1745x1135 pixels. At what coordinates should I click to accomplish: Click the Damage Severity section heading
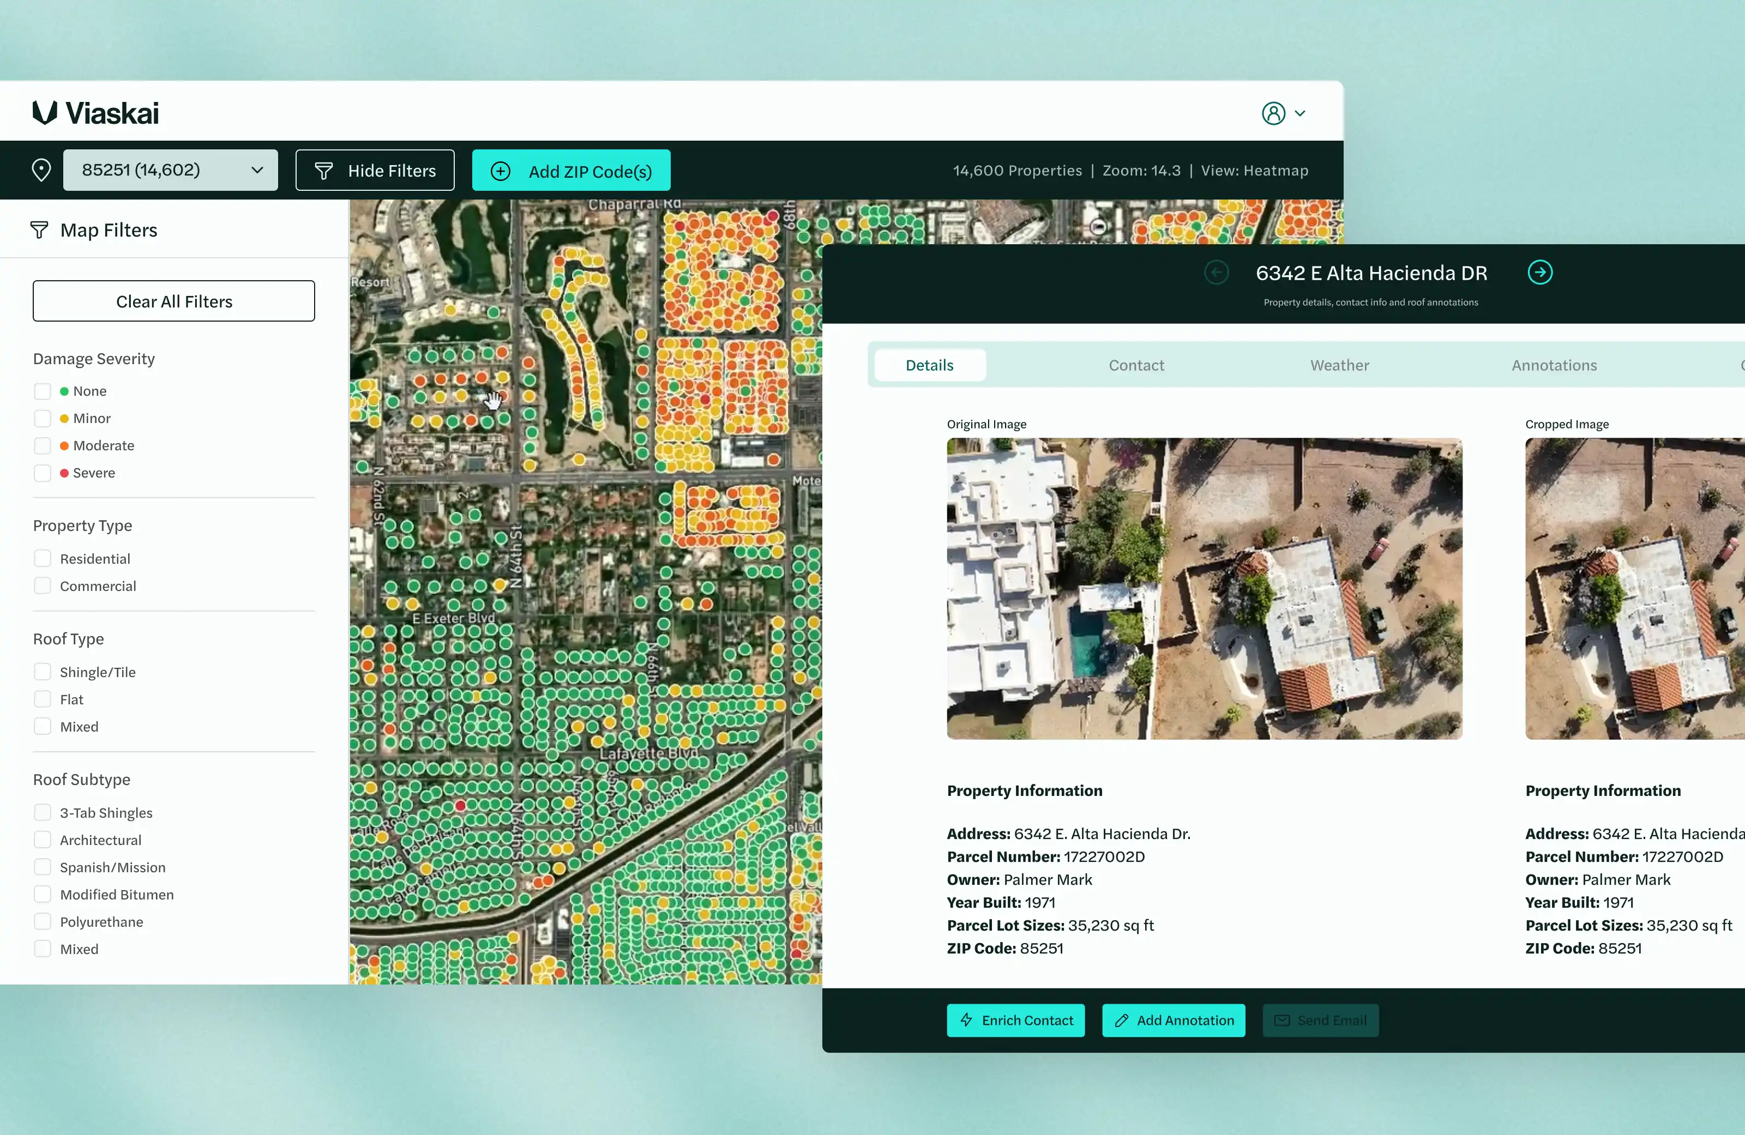coord(94,359)
